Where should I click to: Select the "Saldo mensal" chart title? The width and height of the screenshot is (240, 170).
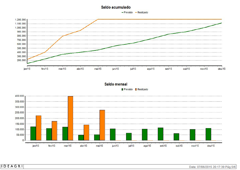(116, 84)
